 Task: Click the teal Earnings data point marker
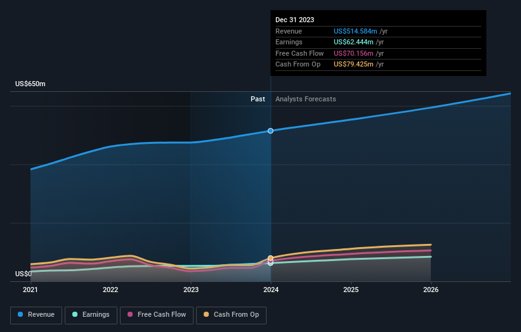click(270, 264)
